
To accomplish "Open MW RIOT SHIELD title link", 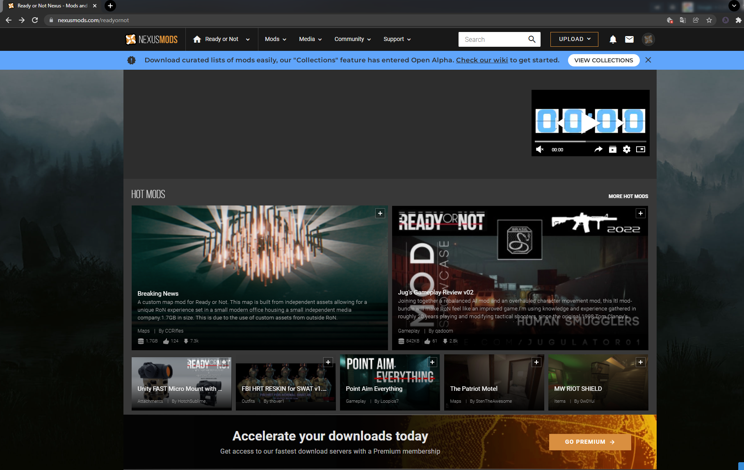I will (x=578, y=389).
